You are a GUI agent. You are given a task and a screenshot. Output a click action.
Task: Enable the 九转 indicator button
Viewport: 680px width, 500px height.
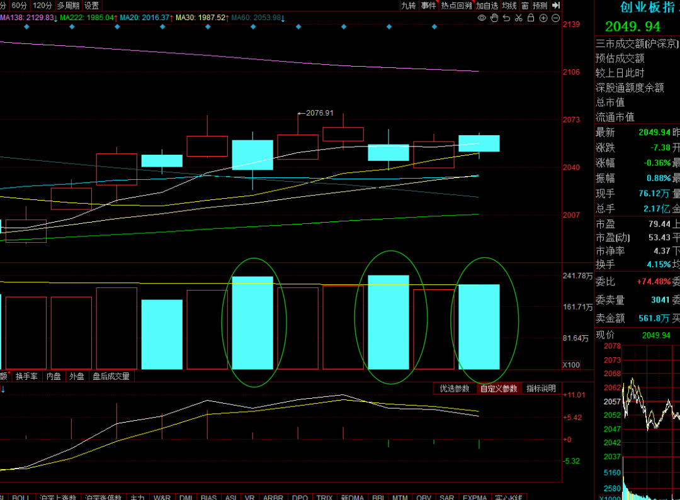pyautogui.click(x=408, y=6)
